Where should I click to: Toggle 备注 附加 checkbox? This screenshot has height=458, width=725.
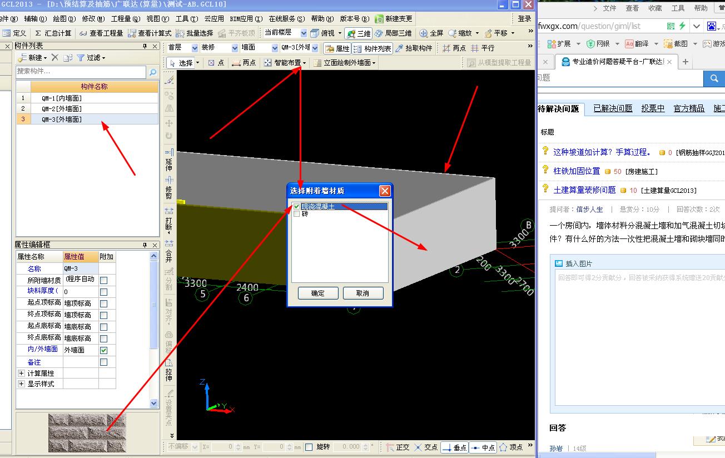click(103, 362)
